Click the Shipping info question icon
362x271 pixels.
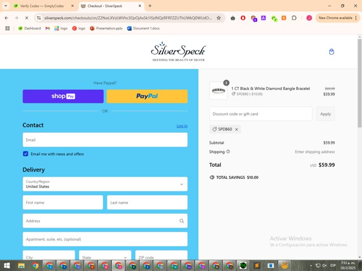(228, 152)
